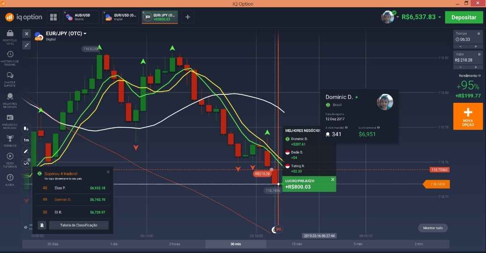The height and width of the screenshot is (253, 486).
Task: Set chart range to 15 min
Action: pos(297,244)
